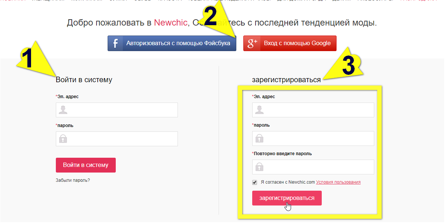Click the 'зарегистрироваться' section heading
The image size is (446, 224).
point(287,80)
